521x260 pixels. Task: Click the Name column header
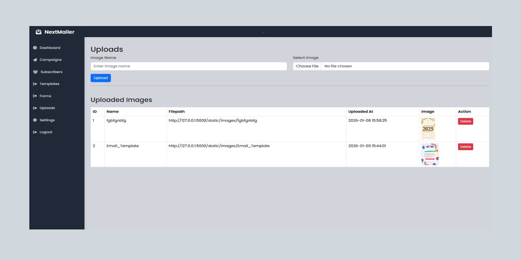tap(113, 111)
